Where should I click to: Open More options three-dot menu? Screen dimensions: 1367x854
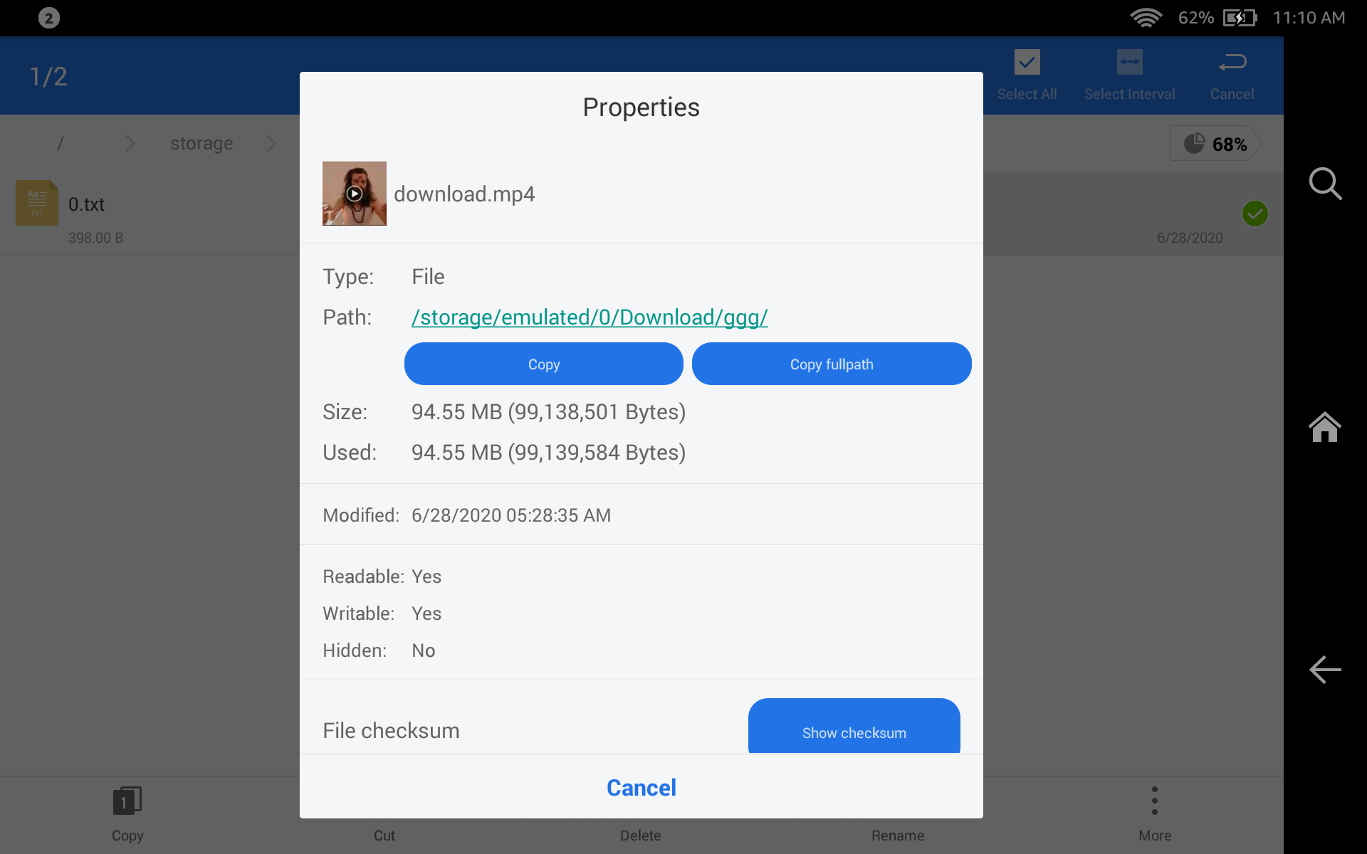1154,802
